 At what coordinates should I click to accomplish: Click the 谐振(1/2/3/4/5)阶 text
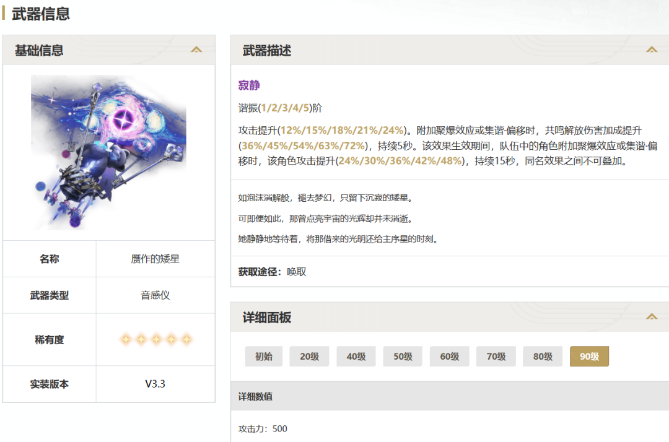tap(281, 108)
